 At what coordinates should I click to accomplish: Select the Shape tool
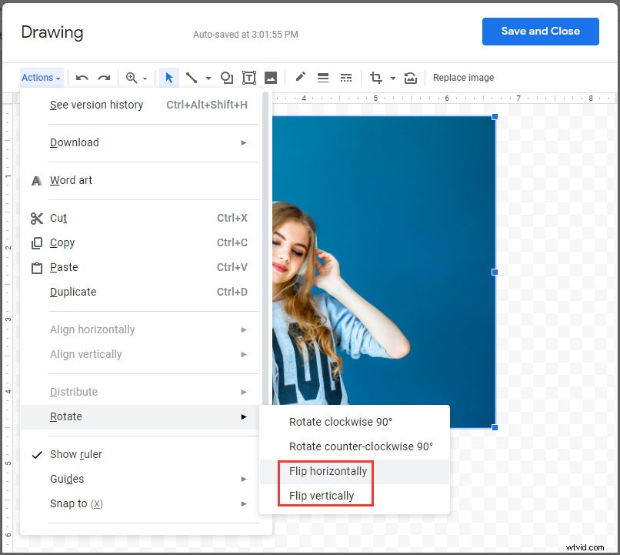(226, 77)
